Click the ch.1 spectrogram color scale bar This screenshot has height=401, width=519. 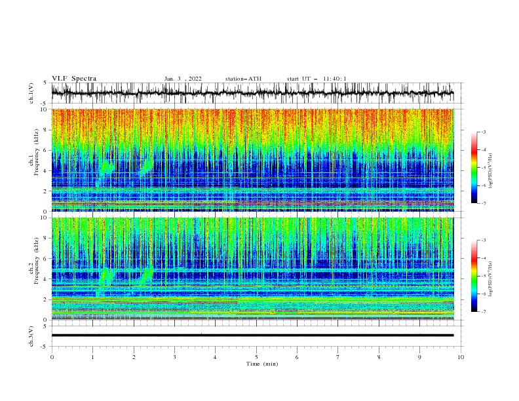pyautogui.click(x=474, y=168)
